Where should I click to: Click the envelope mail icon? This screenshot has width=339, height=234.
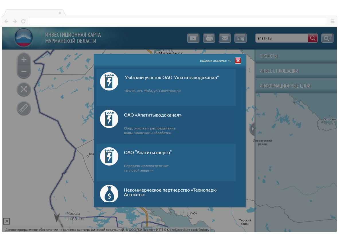pyautogui.click(x=225, y=38)
